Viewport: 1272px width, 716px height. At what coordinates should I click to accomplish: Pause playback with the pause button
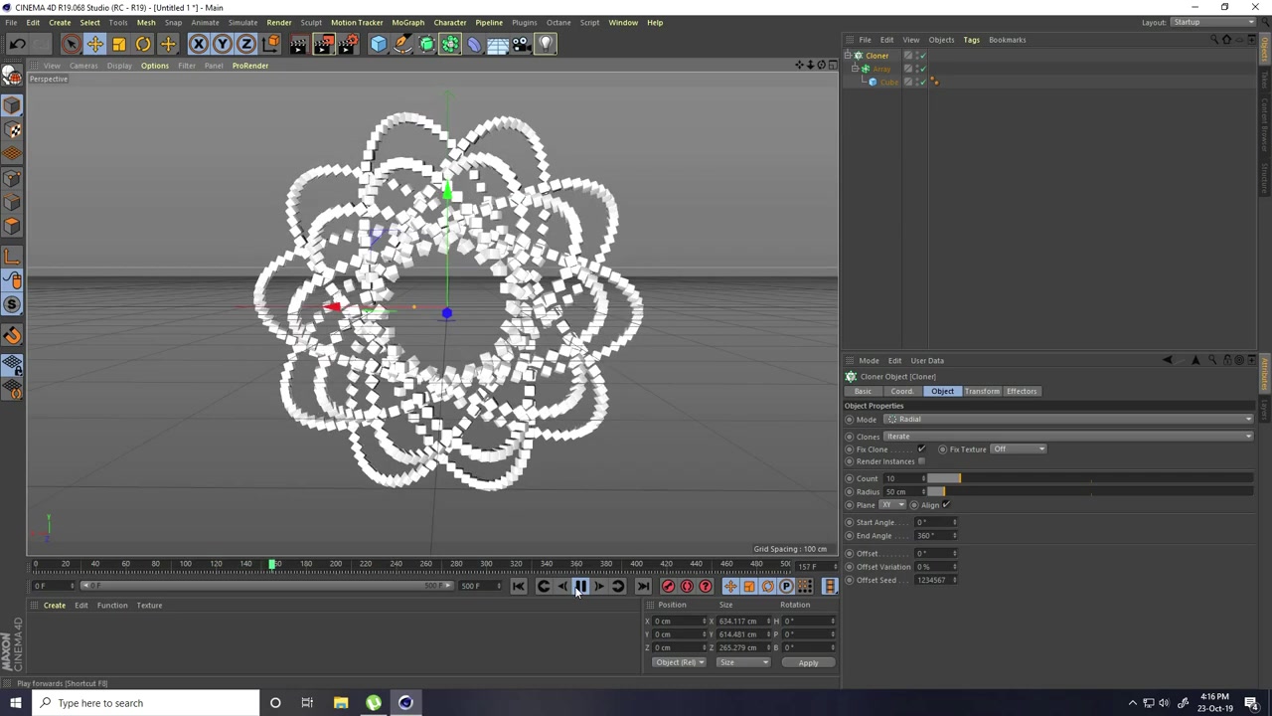tap(580, 587)
